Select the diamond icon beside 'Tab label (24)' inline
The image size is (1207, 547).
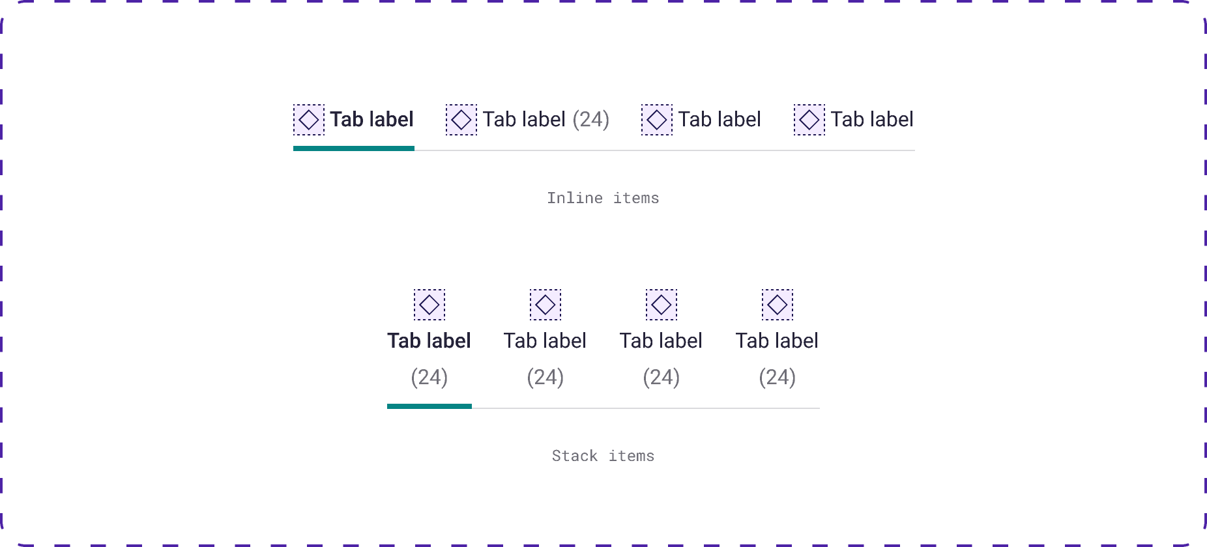click(461, 119)
